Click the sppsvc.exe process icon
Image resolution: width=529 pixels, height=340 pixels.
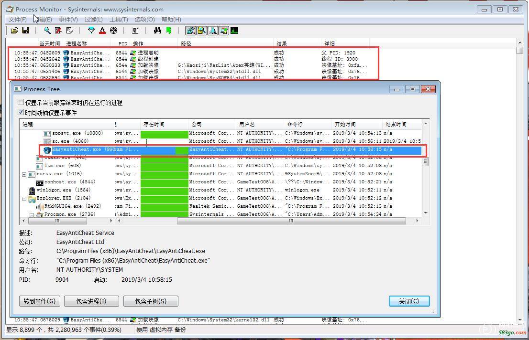(x=47, y=134)
